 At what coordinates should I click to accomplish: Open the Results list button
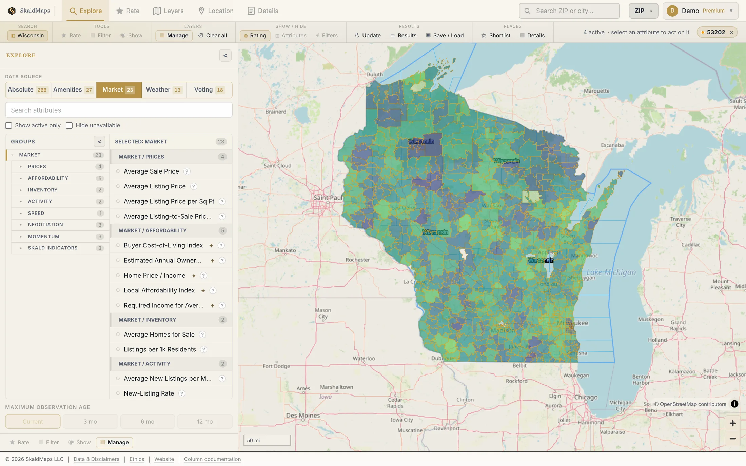tap(404, 36)
